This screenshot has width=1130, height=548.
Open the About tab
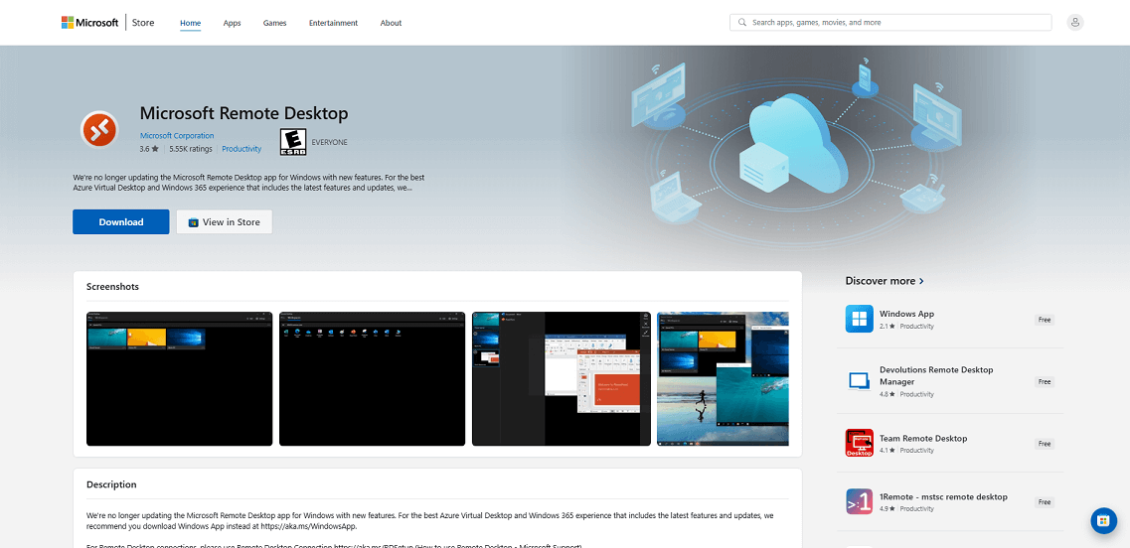coord(391,23)
